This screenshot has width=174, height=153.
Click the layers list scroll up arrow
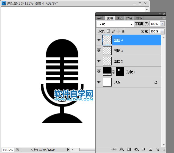click(163, 37)
